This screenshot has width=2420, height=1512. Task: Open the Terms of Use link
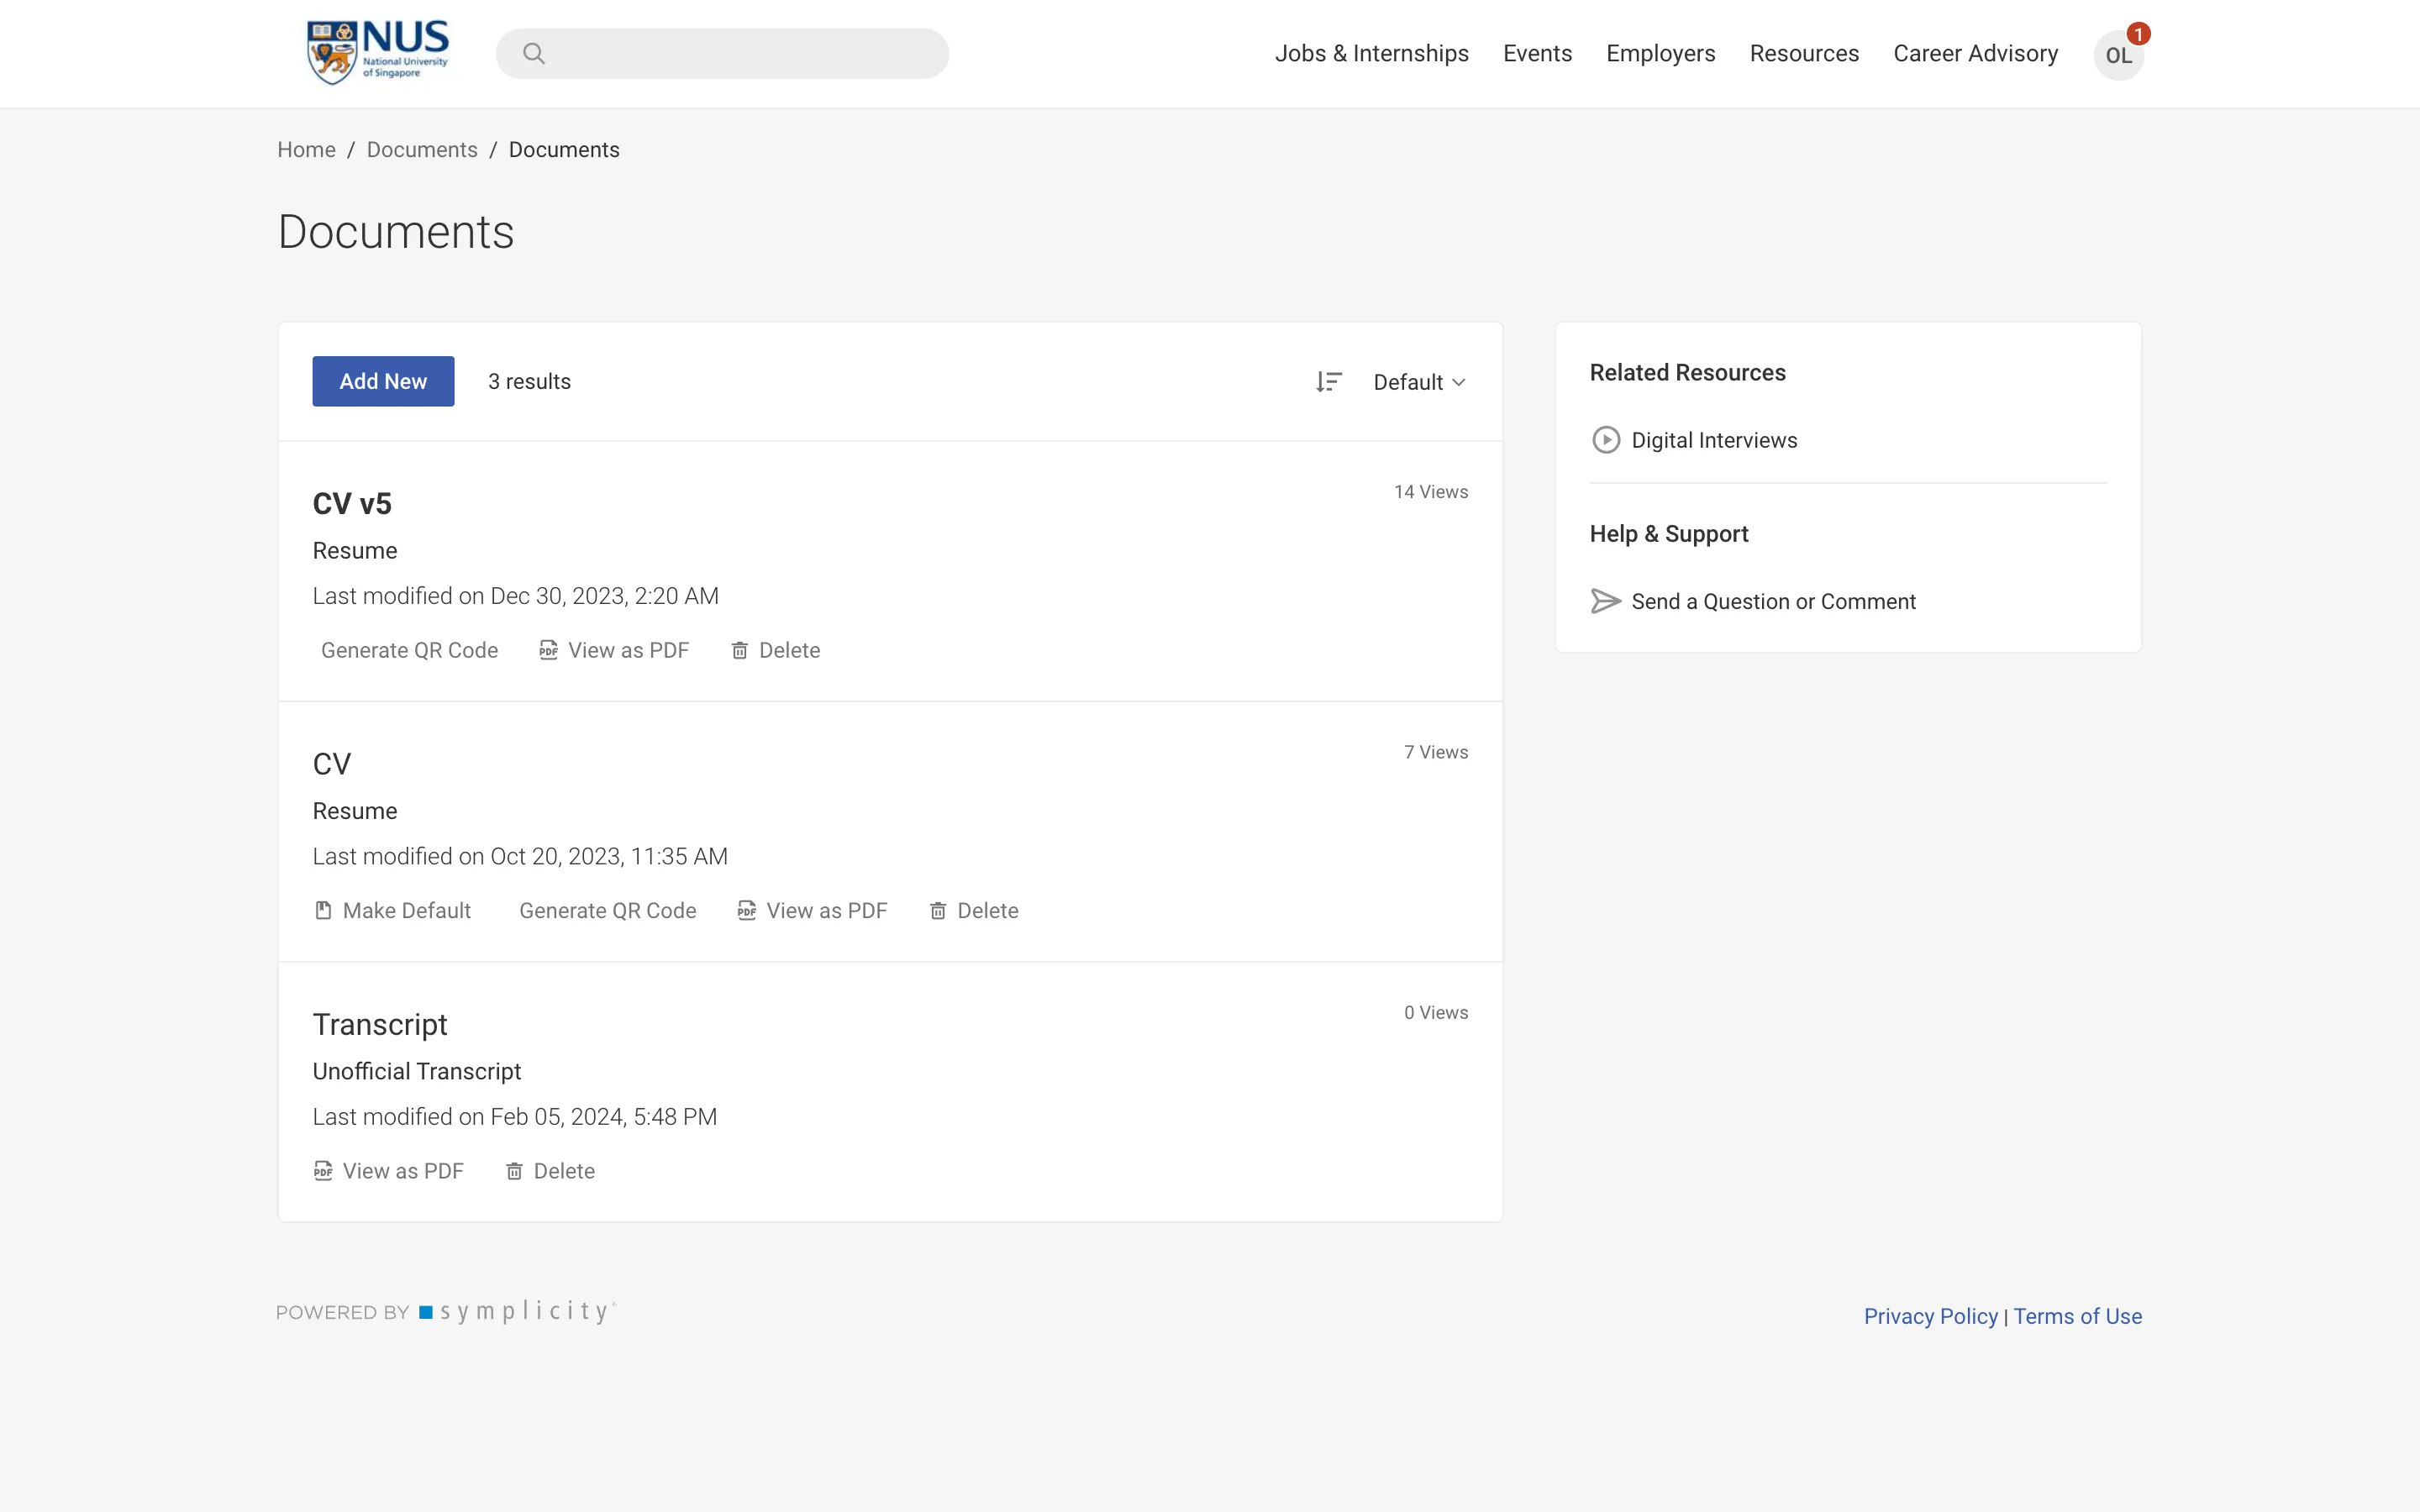tap(2077, 1316)
